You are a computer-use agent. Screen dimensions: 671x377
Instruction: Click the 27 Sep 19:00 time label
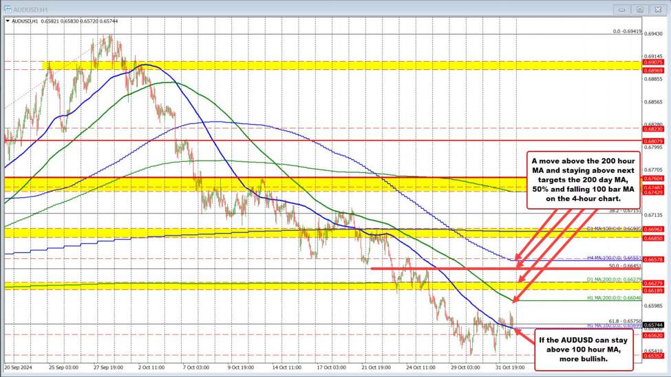click(109, 367)
